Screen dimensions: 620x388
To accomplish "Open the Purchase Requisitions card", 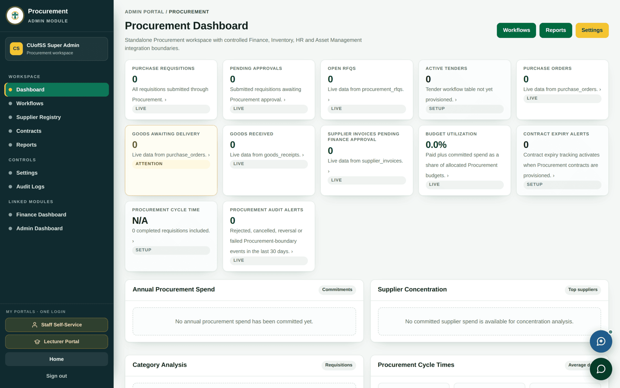I will 171,90.
